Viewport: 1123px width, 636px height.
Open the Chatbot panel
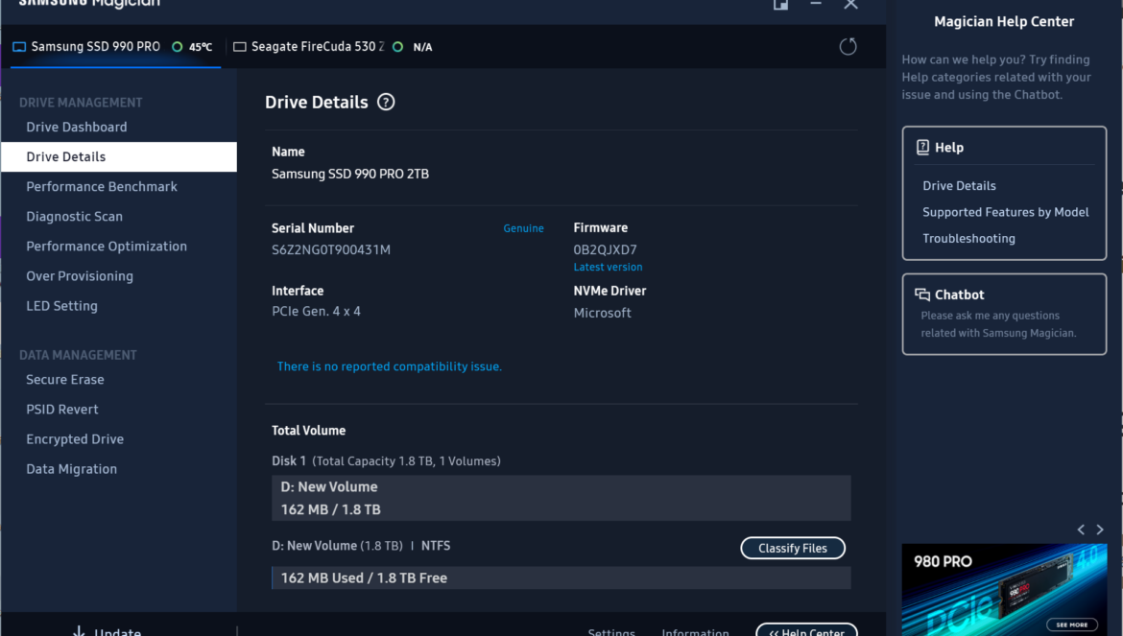pyautogui.click(x=1004, y=314)
